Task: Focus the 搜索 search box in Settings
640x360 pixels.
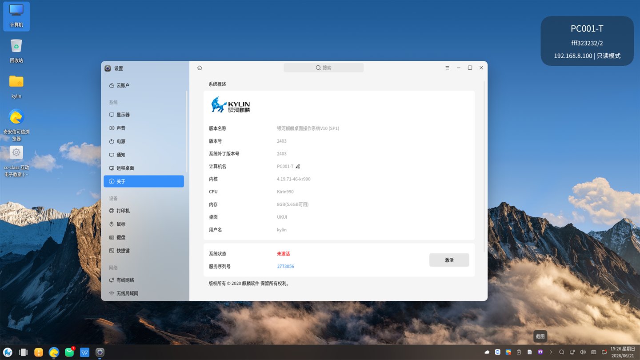Action: (x=324, y=68)
